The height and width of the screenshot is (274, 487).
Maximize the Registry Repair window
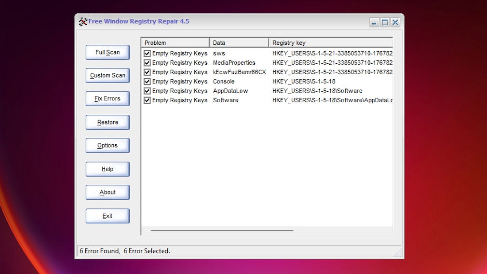385,22
